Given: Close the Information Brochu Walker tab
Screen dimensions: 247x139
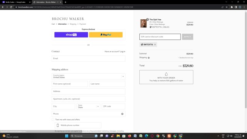Looking at the screenshot, I should [x=61, y=2].
